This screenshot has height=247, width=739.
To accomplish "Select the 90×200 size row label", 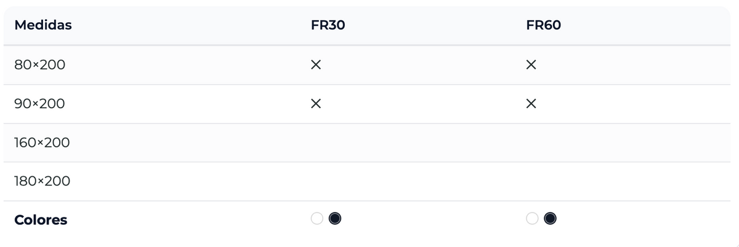I will pyautogui.click(x=39, y=104).
